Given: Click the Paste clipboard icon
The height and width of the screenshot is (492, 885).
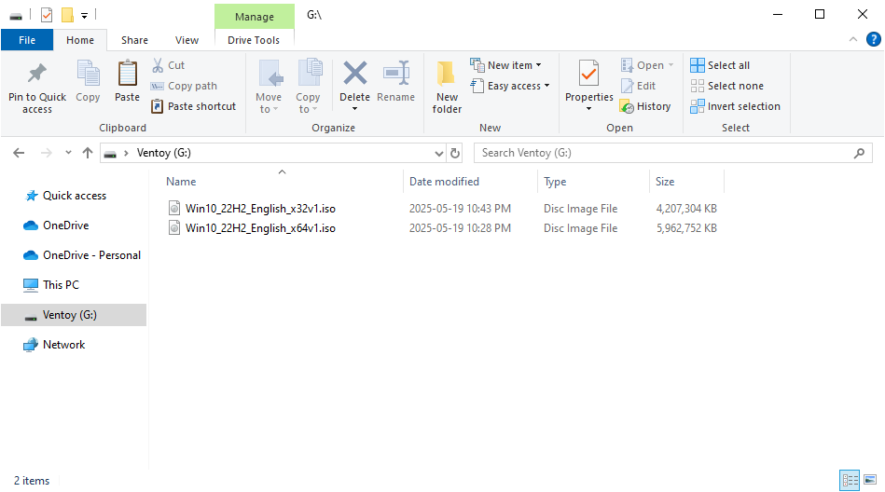Looking at the screenshot, I should point(127,74).
